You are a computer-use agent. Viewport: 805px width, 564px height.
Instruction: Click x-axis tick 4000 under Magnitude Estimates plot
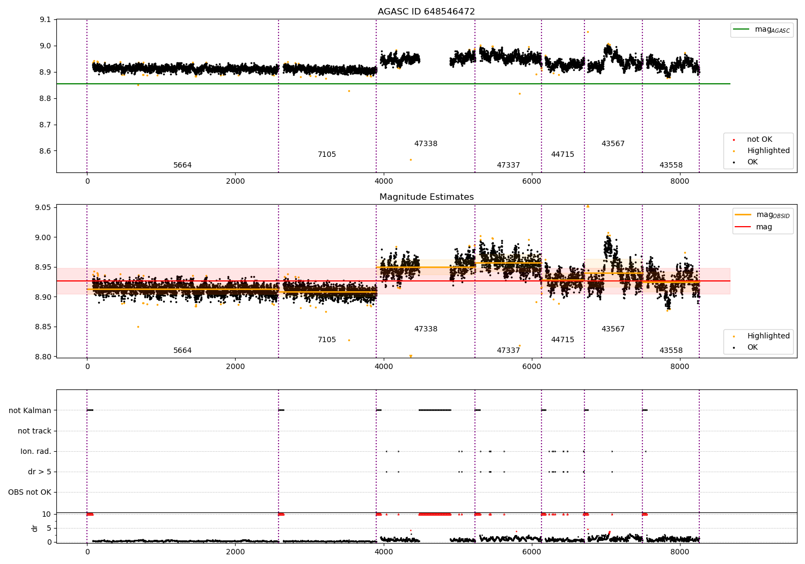click(x=383, y=366)
